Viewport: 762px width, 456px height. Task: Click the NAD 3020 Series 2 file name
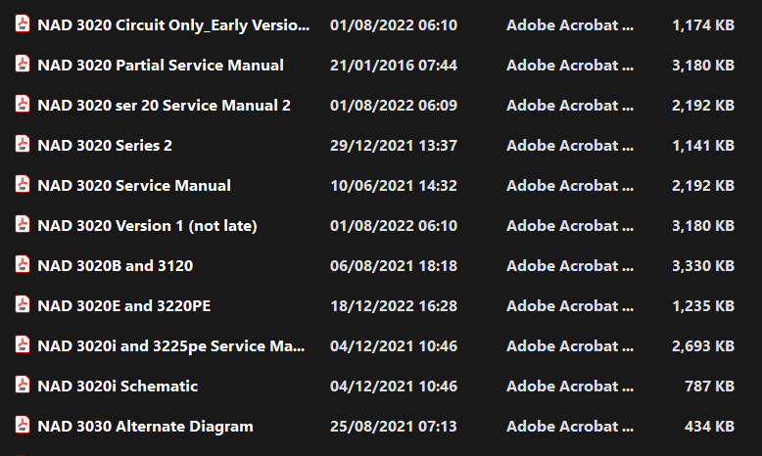(105, 146)
